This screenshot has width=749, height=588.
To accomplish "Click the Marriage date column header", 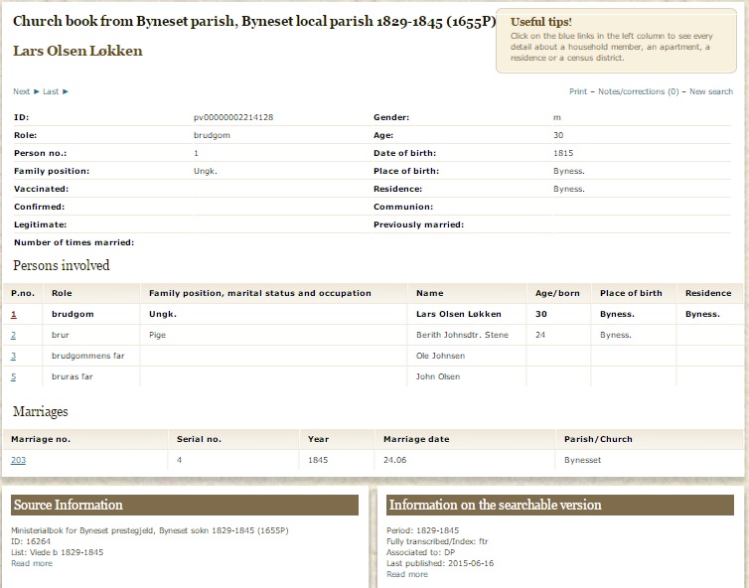I will pyautogui.click(x=416, y=439).
